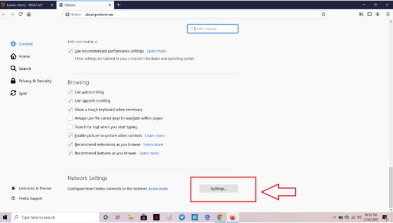This screenshot has width=393, height=223.
Task: Open the hamburger application menu
Action: [x=388, y=14]
